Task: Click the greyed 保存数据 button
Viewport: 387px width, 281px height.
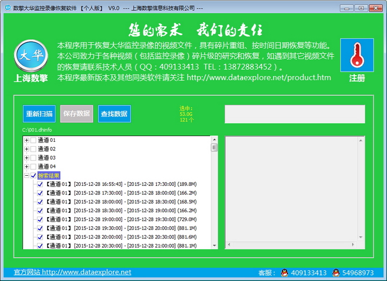Action: click(76, 114)
